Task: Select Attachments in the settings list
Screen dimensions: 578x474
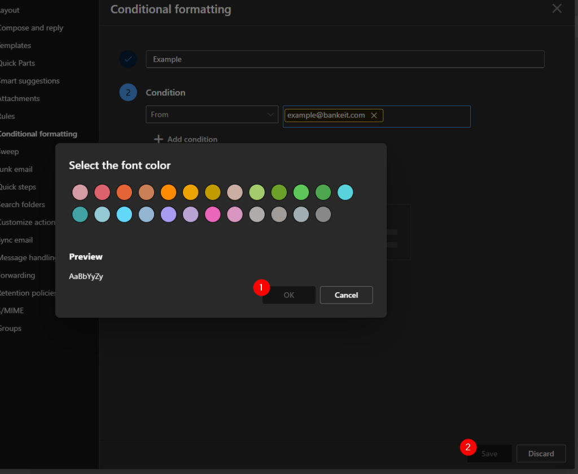Action: [20, 99]
